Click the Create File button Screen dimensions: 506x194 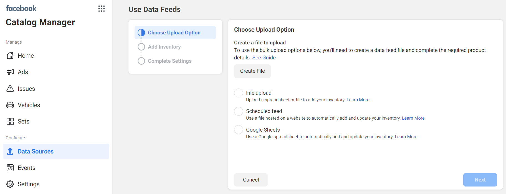click(252, 71)
